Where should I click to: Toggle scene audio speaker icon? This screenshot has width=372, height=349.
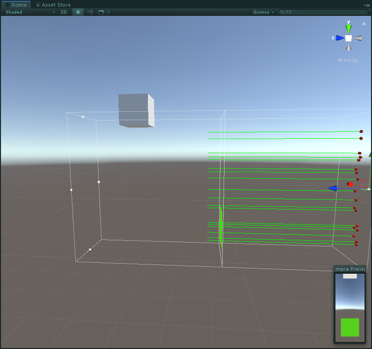pyautogui.click(x=89, y=12)
